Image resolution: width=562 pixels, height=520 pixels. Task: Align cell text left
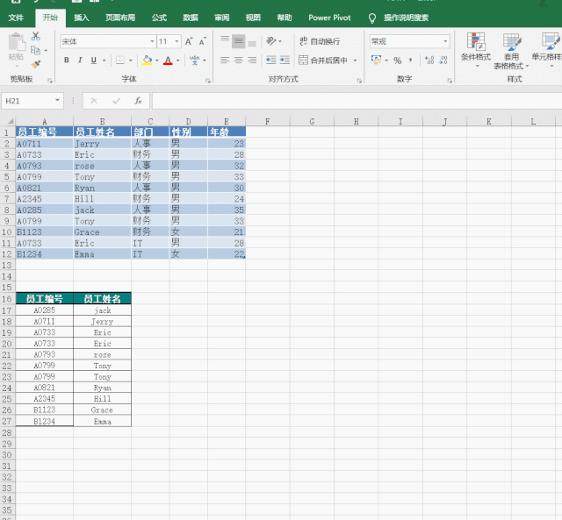click(x=225, y=61)
